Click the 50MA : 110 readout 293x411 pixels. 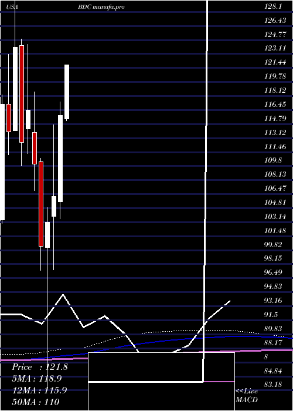(x=36, y=402)
